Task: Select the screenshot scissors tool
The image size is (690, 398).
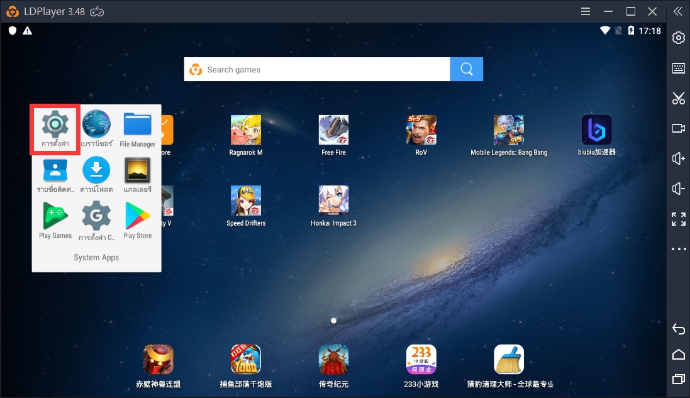Action: click(x=678, y=98)
